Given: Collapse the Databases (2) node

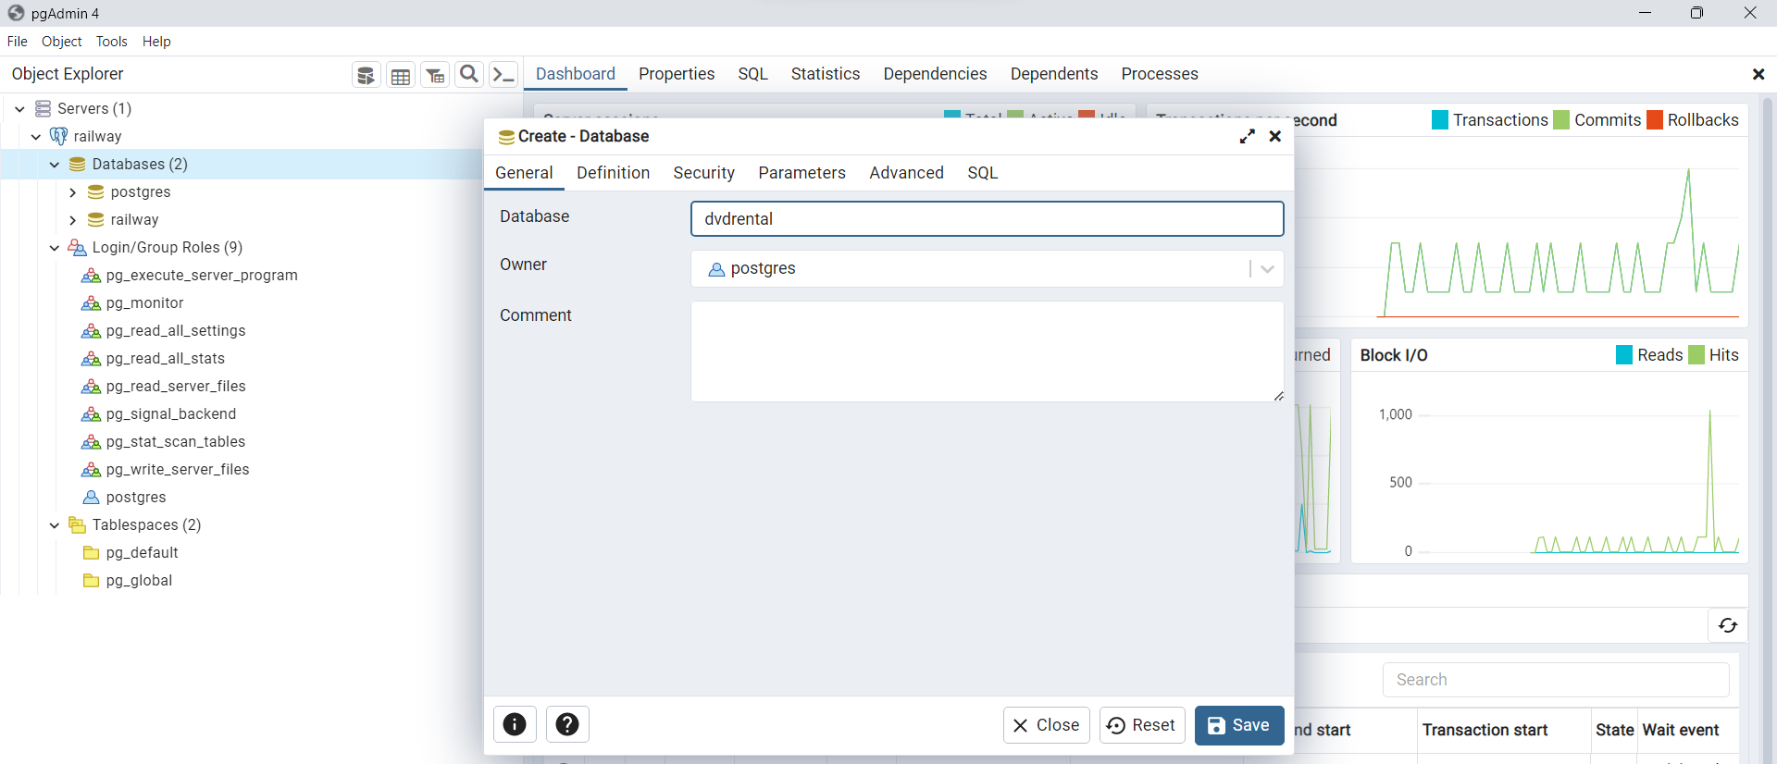Looking at the screenshot, I should pos(55,164).
